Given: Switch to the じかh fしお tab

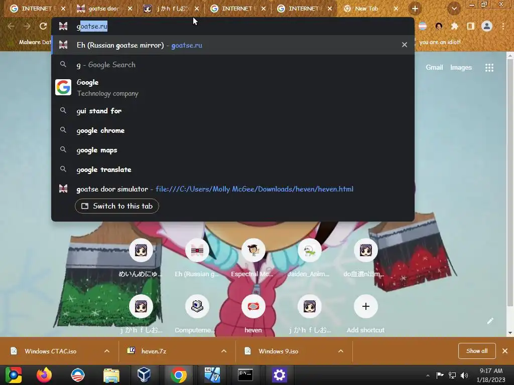Looking at the screenshot, I should 171,9.
